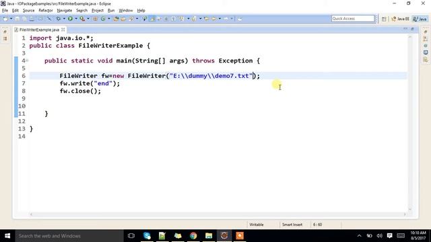The width and height of the screenshot is (431, 242).
Task: Click the New file toolbar icon
Action: click(x=5, y=19)
